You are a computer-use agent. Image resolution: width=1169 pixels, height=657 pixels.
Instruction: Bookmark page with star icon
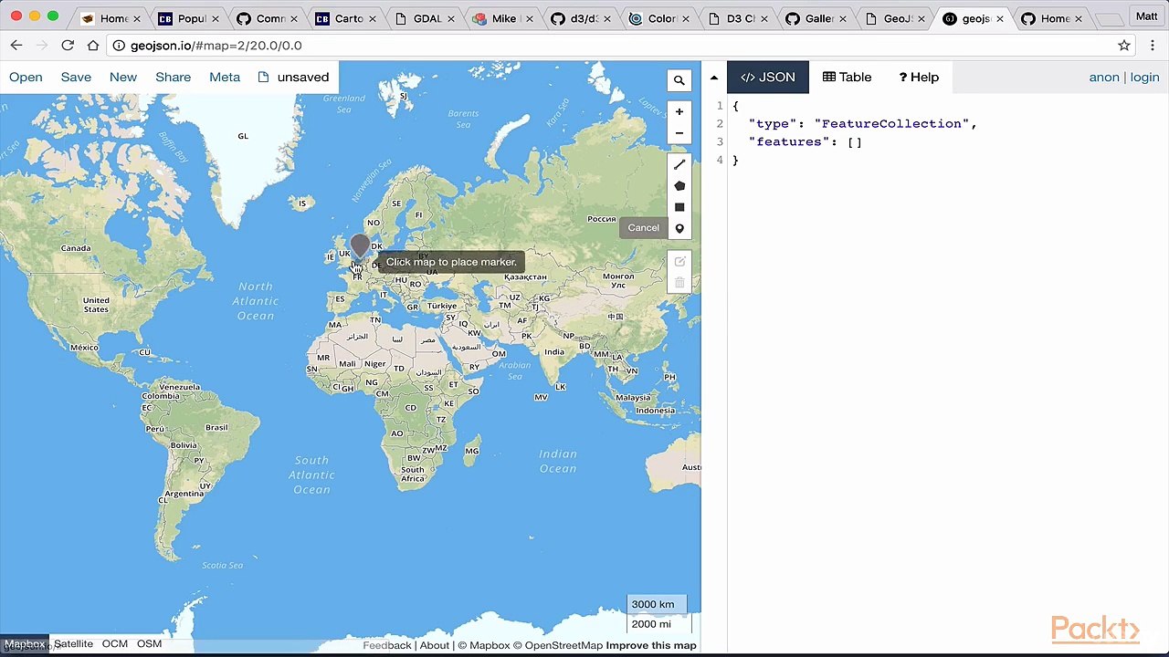[x=1124, y=46]
